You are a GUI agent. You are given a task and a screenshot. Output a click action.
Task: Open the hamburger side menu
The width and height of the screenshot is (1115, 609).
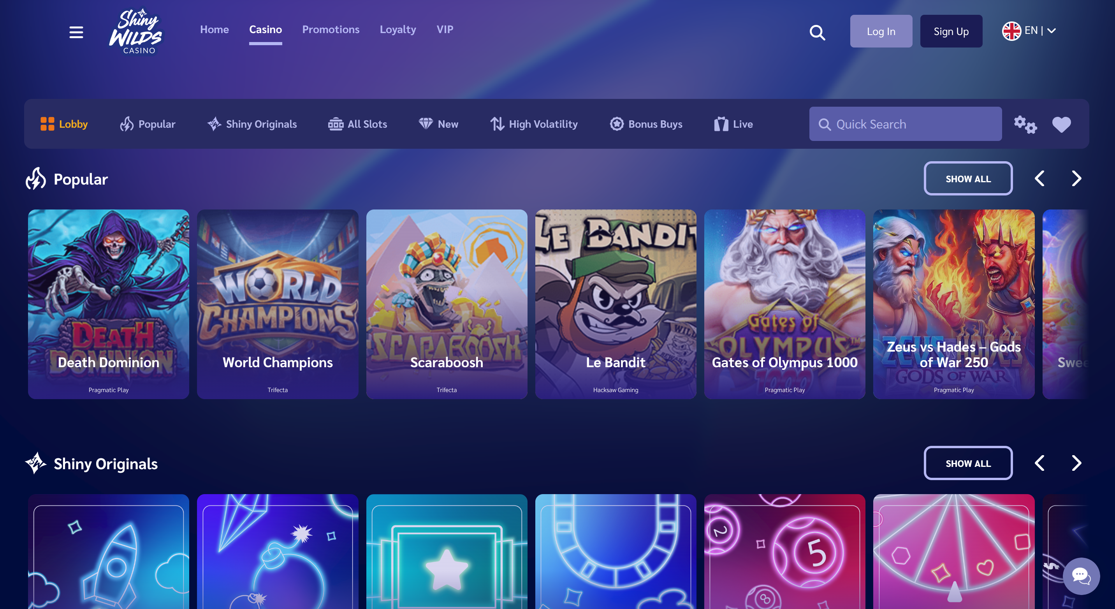click(76, 32)
